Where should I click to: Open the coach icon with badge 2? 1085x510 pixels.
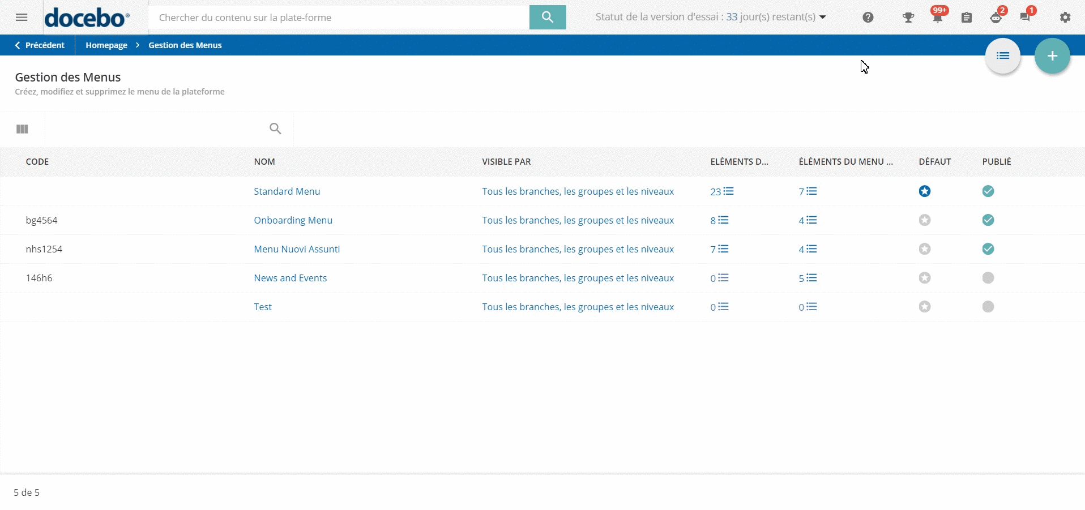996,17
